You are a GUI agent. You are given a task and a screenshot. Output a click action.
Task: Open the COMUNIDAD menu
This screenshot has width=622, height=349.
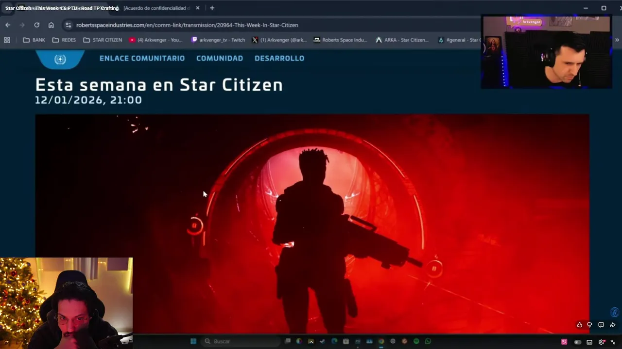220,58
